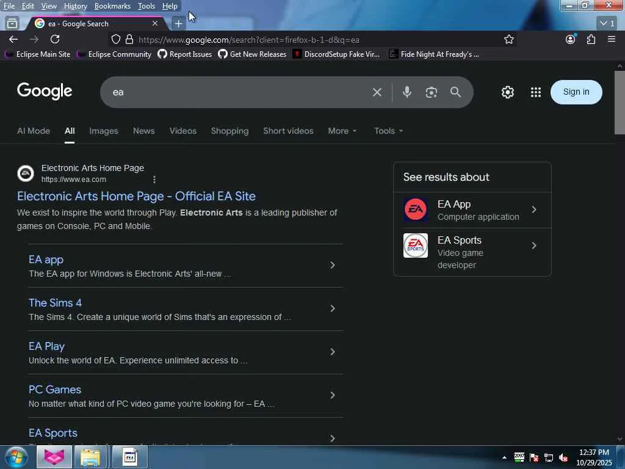
Task: Click the EA App red logo thumbnail
Action: point(415,209)
